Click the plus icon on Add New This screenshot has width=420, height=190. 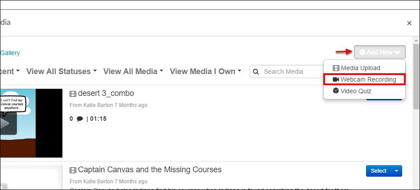pos(362,52)
